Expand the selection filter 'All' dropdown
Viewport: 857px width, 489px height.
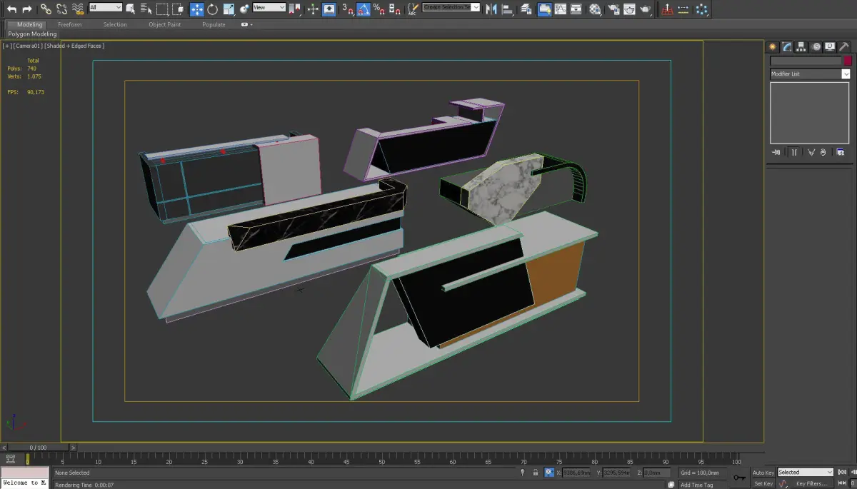pyautogui.click(x=106, y=8)
